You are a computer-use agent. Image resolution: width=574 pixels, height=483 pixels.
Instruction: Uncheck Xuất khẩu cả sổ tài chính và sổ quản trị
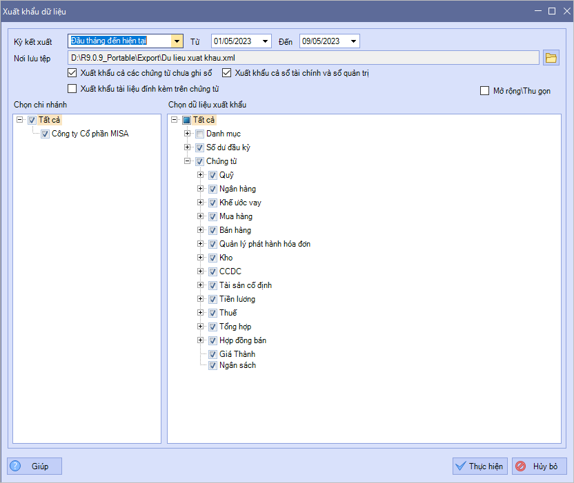click(227, 73)
